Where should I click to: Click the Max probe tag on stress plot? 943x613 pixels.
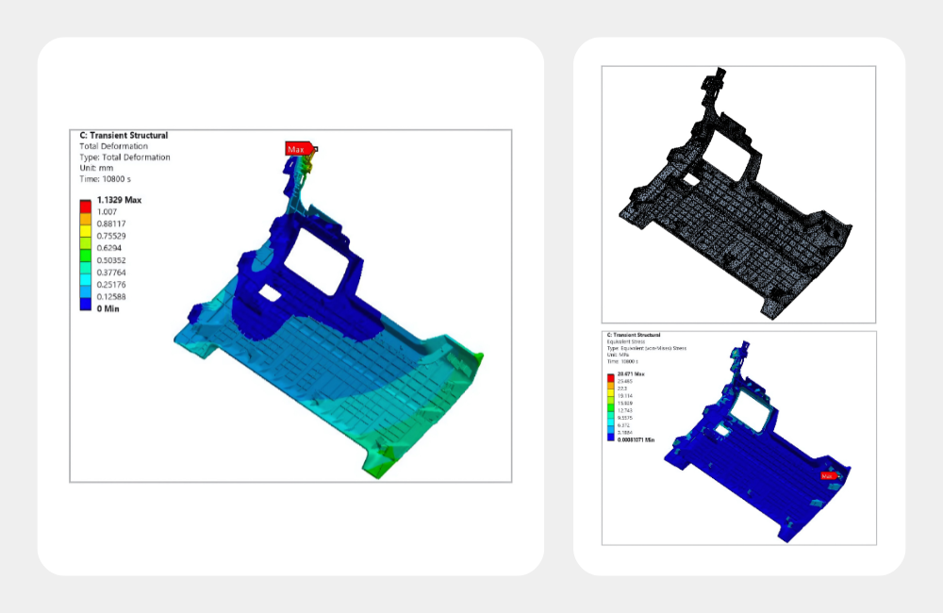pyautogui.click(x=827, y=476)
